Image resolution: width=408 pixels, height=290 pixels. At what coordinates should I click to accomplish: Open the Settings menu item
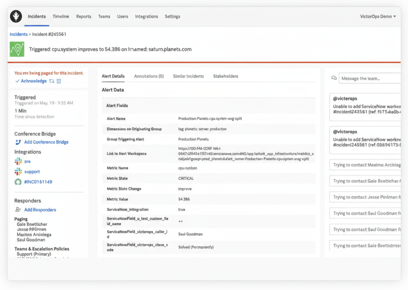172,16
